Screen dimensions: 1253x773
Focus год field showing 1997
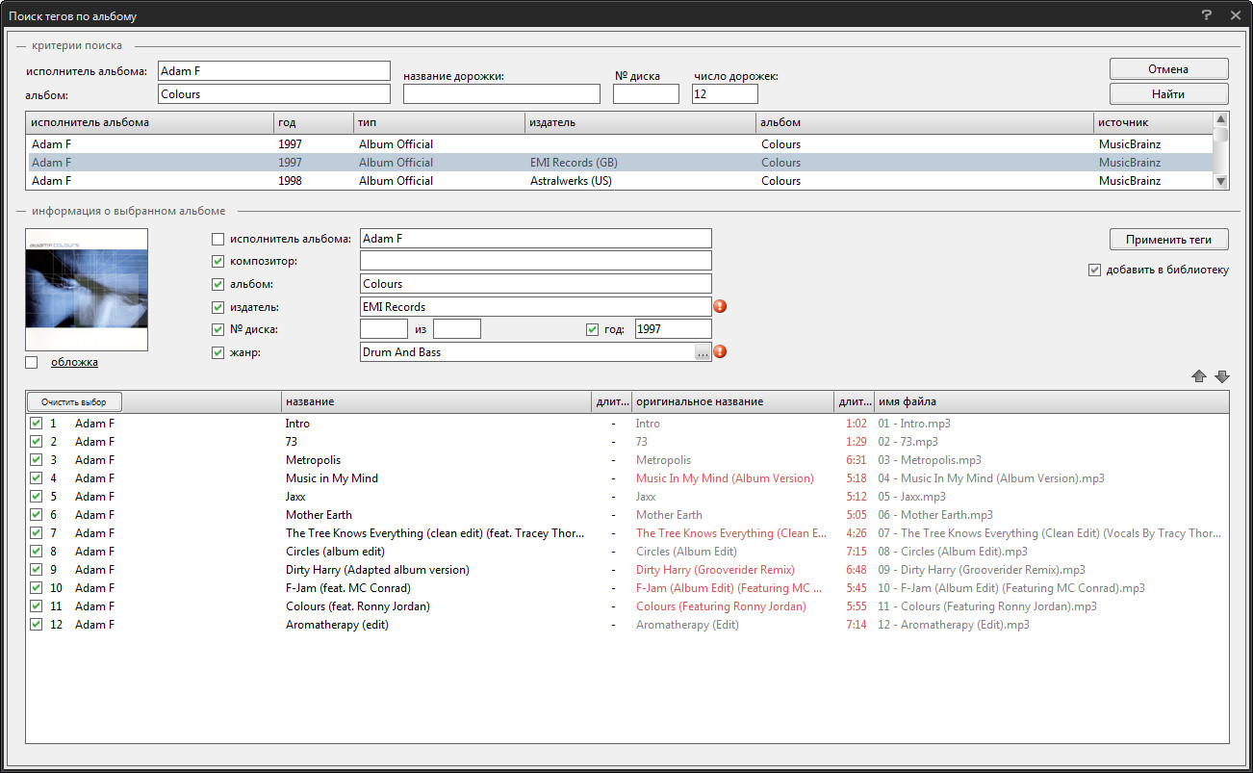(673, 329)
